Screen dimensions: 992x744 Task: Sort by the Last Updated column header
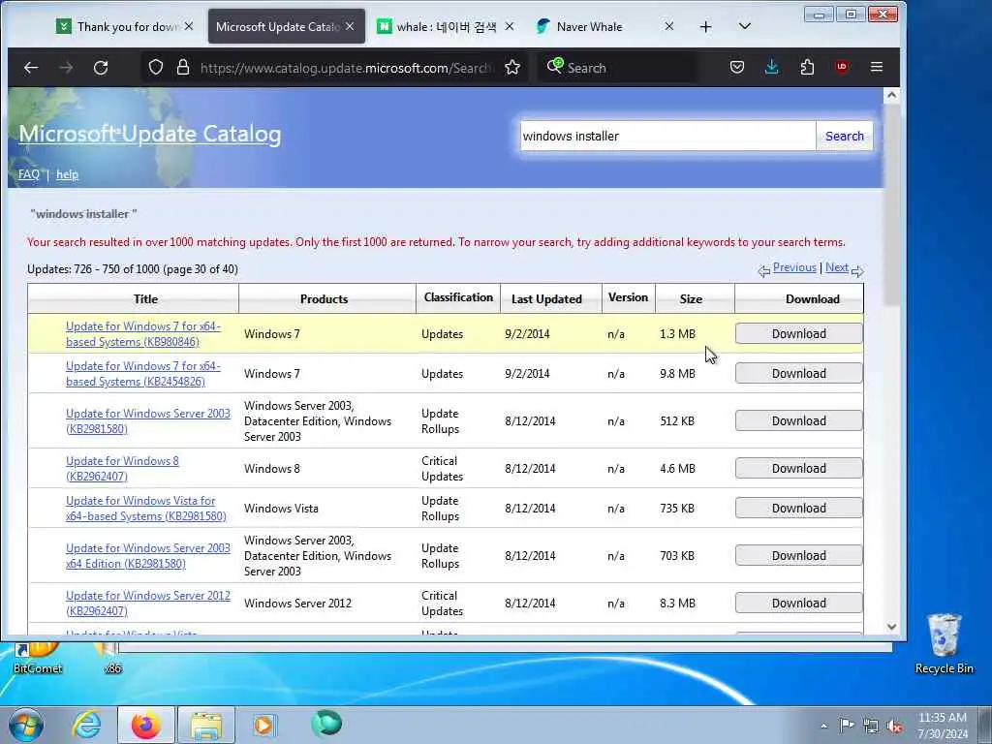click(x=546, y=298)
